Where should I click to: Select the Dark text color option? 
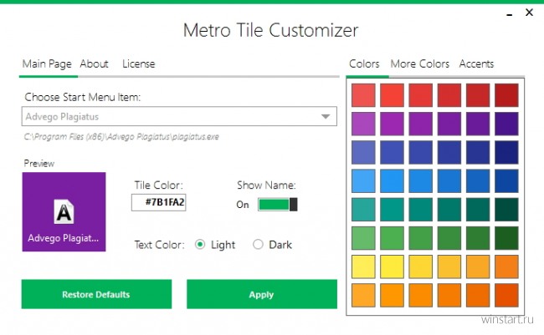(258, 245)
